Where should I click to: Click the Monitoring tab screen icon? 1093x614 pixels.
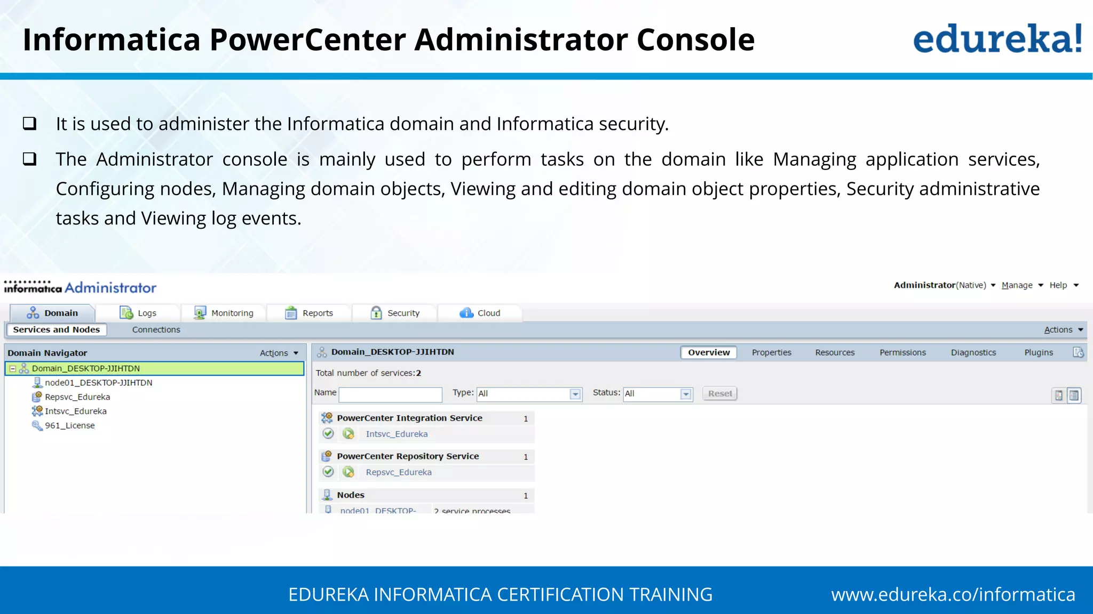(200, 313)
